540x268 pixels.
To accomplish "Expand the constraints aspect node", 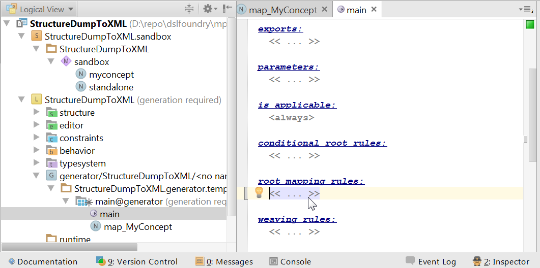I will coord(36,138).
